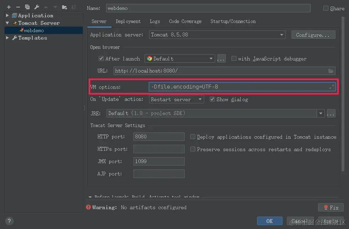This screenshot has width=349, height=229.
Task: Collapse the Before launch section
Action: (90, 196)
